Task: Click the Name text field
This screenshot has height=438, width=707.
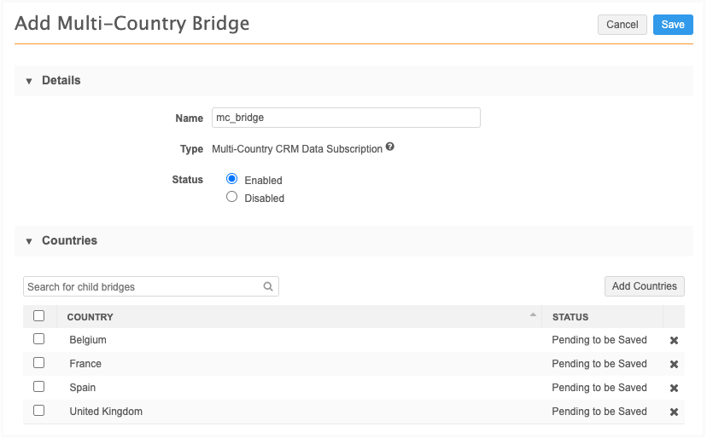Action: point(346,118)
